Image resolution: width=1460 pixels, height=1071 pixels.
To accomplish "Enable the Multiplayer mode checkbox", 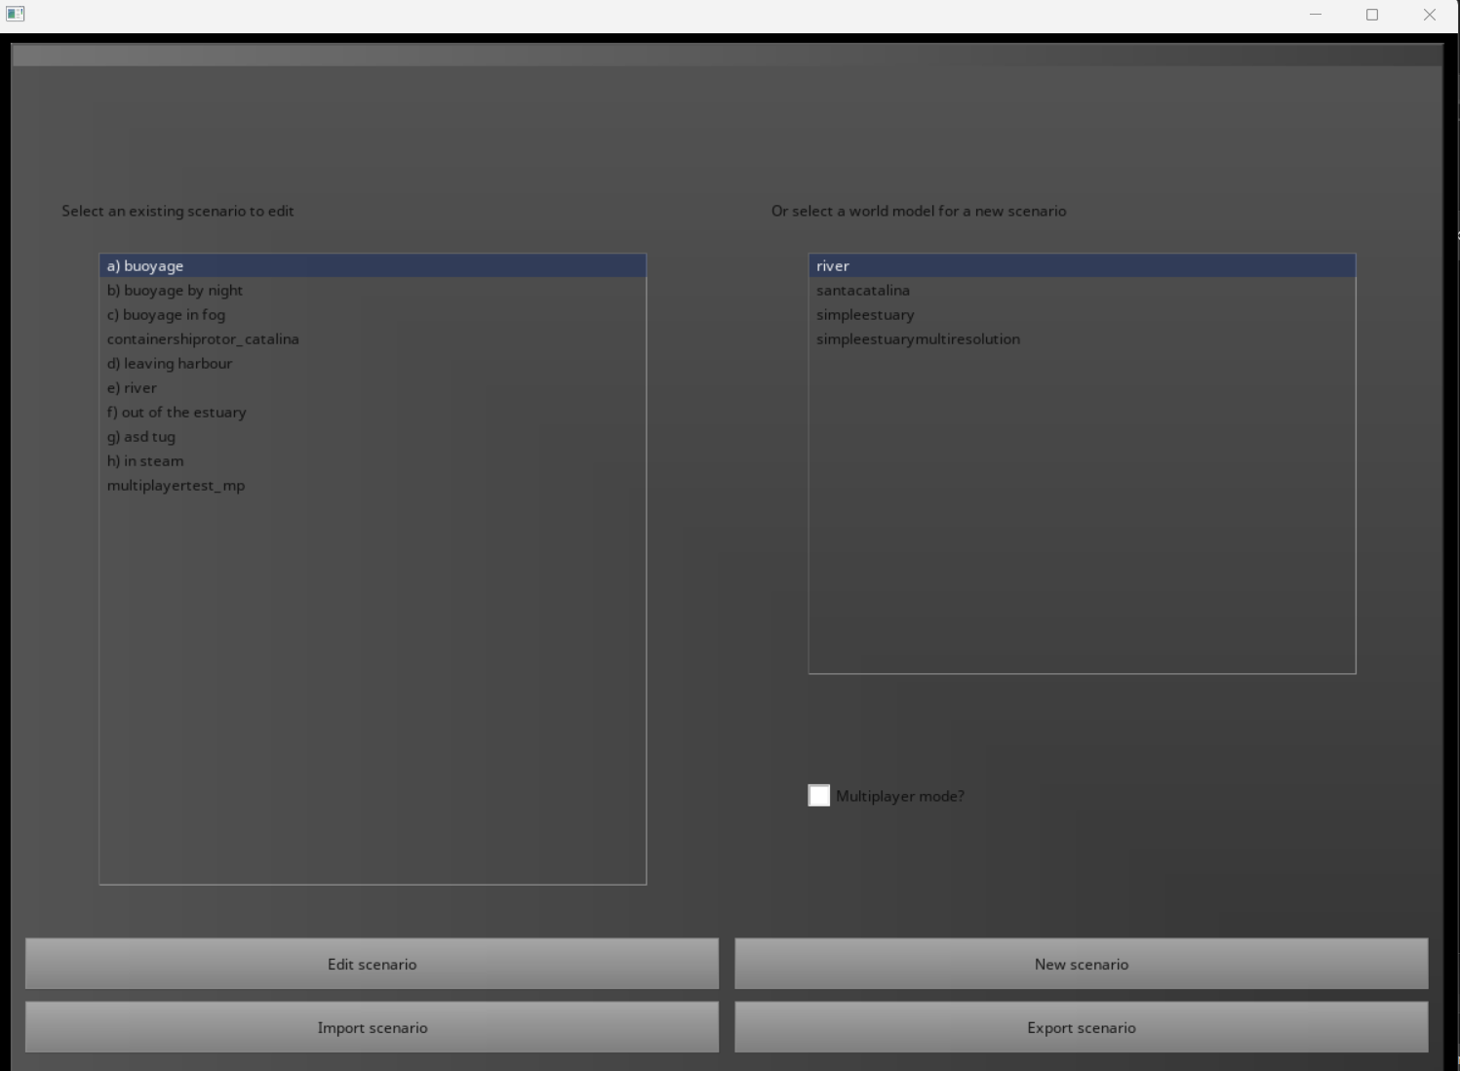I will tap(819, 796).
